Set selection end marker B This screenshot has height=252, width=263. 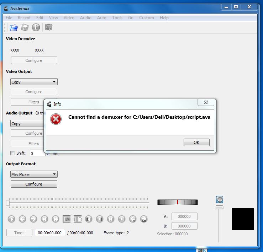tap(78, 219)
